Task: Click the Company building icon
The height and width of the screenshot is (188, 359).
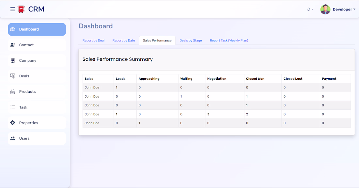Action: (13, 60)
